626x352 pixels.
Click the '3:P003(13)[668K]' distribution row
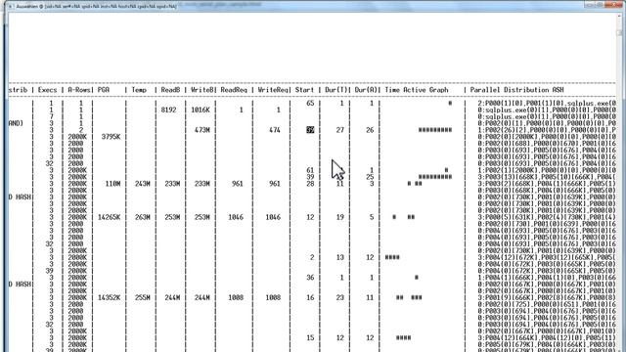[x=547, y=177]
